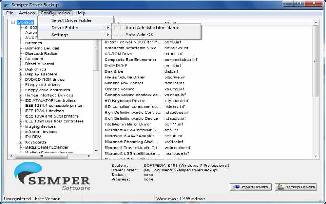Collapse the Classes root node
The height and width of the screenshot is (204, 326).
tap(13, 22)
